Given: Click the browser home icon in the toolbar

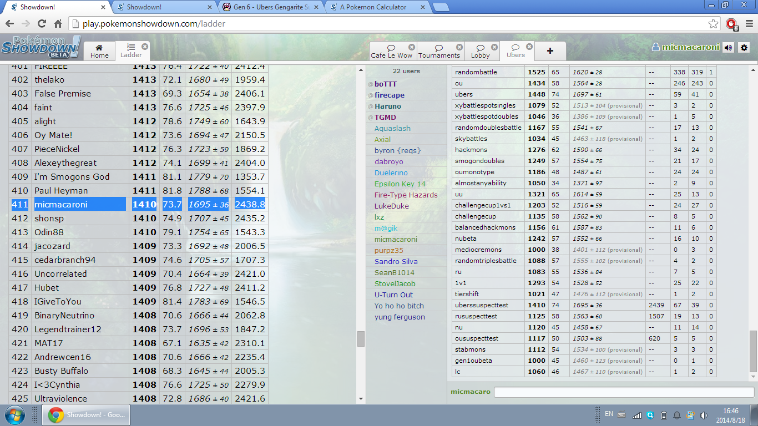Looking at the screenshot, I should [x=58, y=24].
